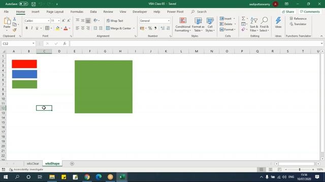325x182 pixels.
Task: Open the Format cells menu
Action: tap(227, 29)
